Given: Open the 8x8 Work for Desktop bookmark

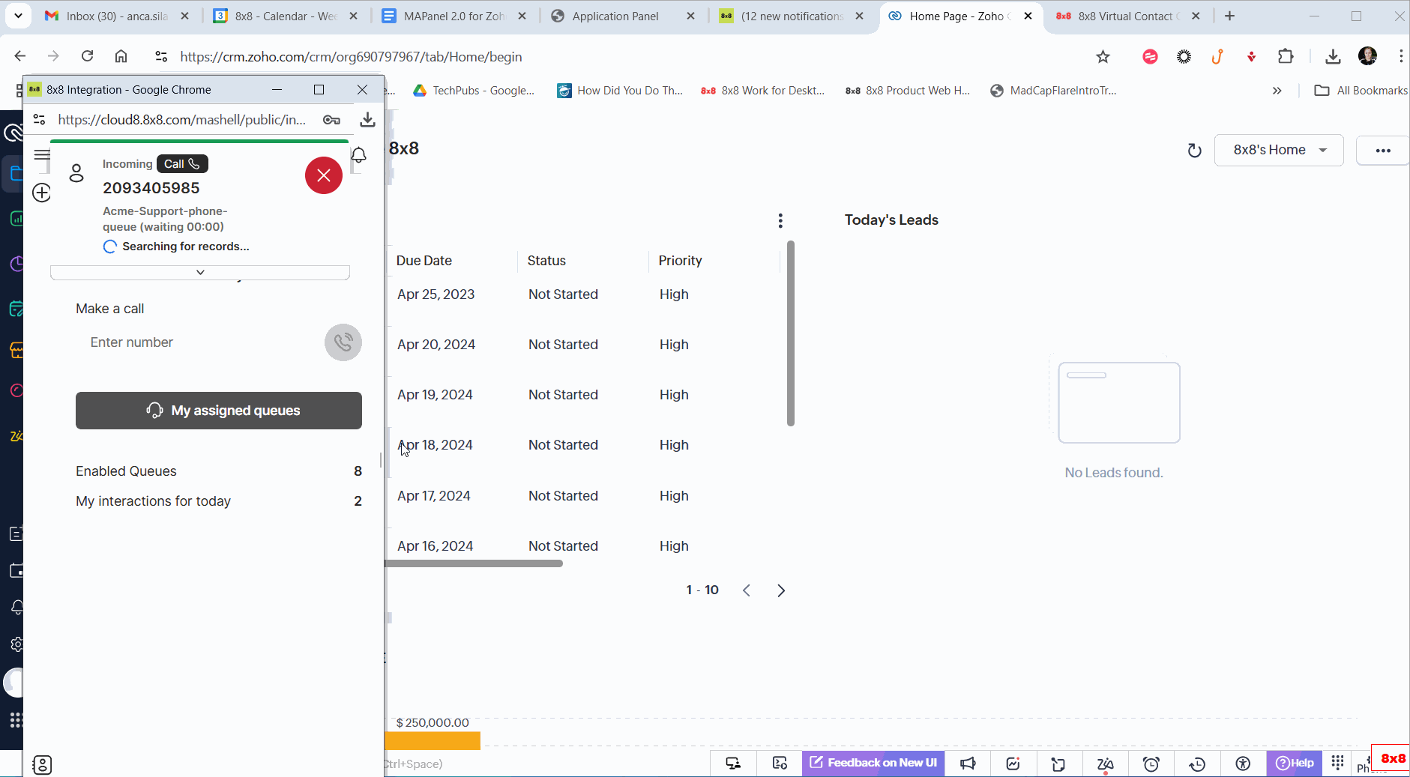Looking at the screenshot, I should 762,91.
